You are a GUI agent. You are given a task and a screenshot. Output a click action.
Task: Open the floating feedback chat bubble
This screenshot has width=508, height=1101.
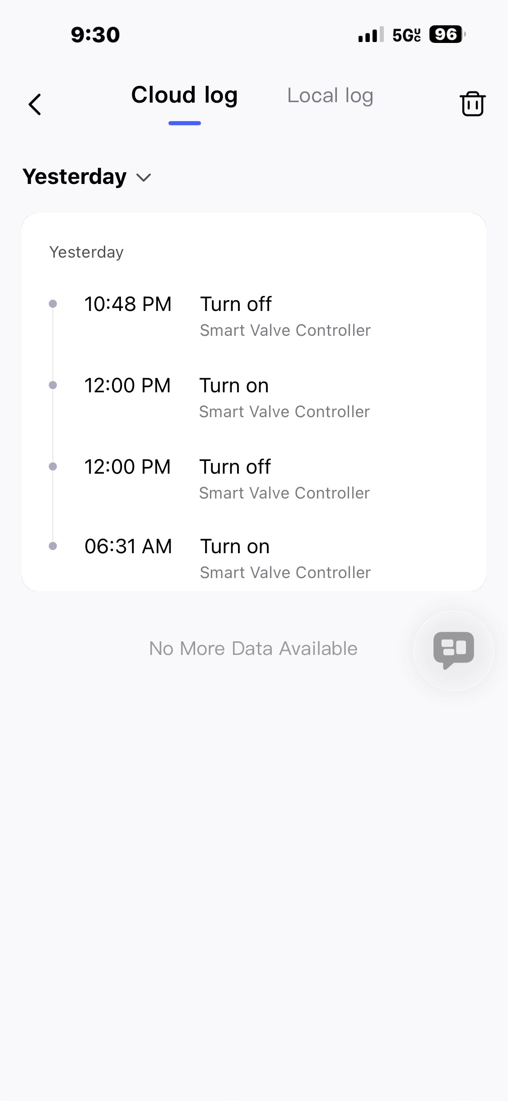453,650
